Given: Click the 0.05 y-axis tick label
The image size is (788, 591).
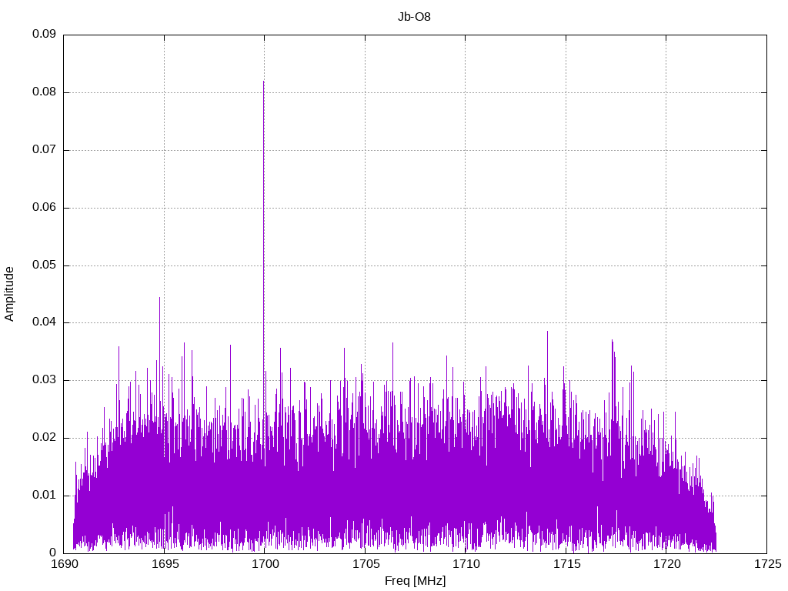Looking at the screenshot, I should click(x=44, y=265).
